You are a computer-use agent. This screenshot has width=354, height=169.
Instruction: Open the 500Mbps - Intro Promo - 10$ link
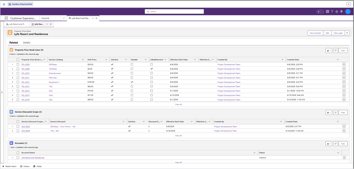(x=63, y=126)
